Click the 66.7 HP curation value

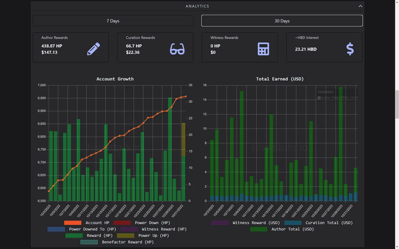[134, 46]
